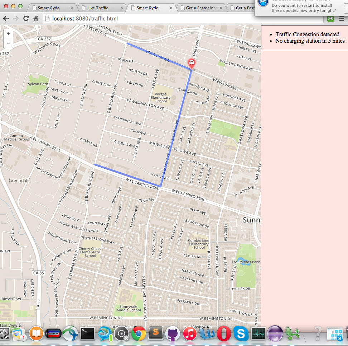Click blue route segment on W El Camino Real
The width and height of the screenshot is (348, 346).
click(x=127, y=176)
